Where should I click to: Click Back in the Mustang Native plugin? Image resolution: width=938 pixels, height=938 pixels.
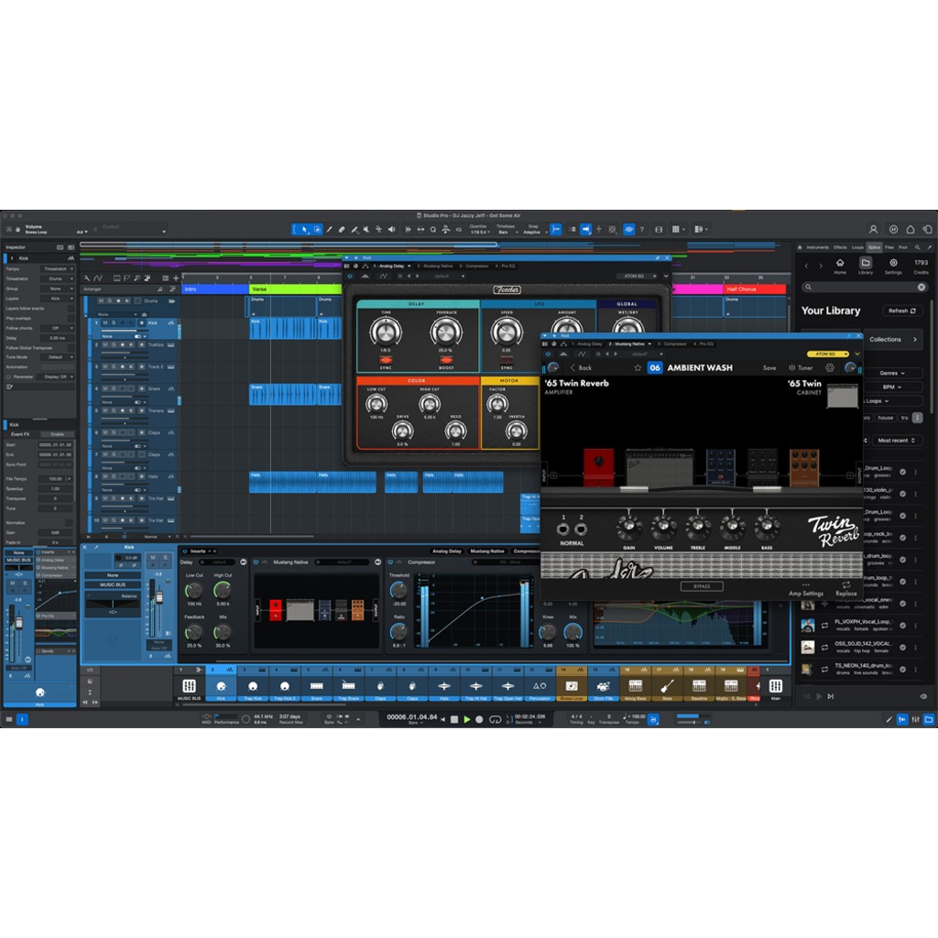(581, 368)
